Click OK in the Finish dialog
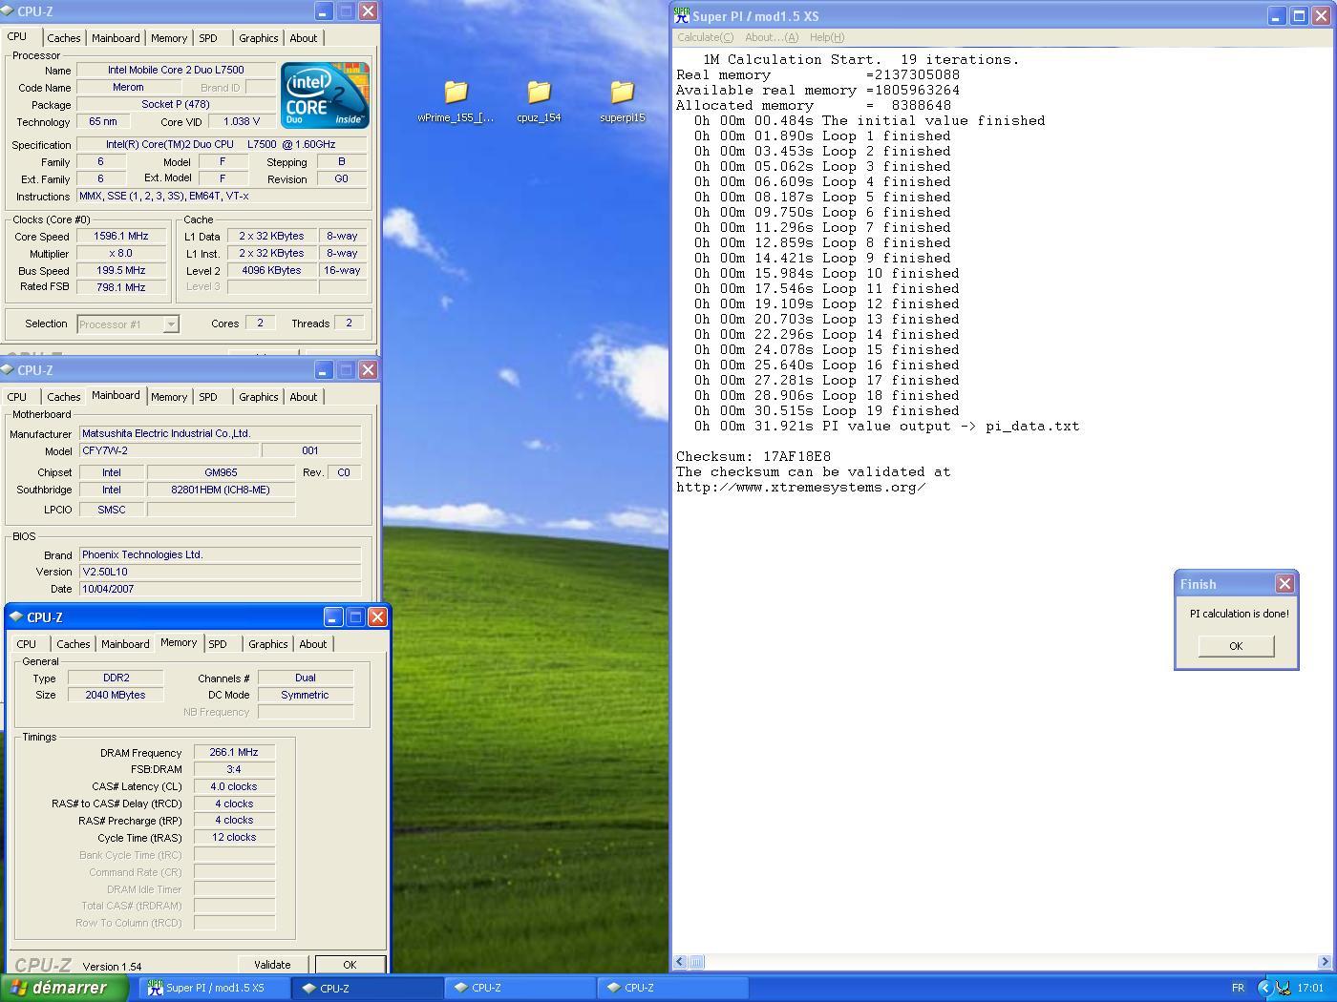The width and height of the screenshot is (1337, 1002). point(1236,646)
